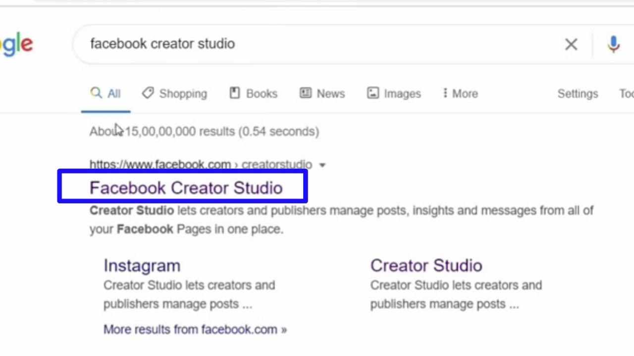
Task: Select the All results tab
Action: 106,93
